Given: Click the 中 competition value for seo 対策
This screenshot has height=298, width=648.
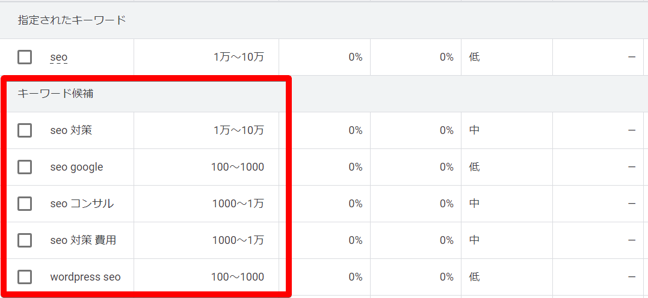Looking at the screenshot, I should coord(474,130).
